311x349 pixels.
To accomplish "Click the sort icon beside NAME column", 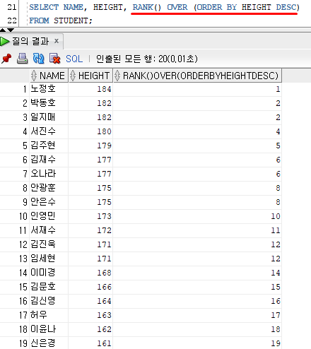I will click(x=34, y=76).
